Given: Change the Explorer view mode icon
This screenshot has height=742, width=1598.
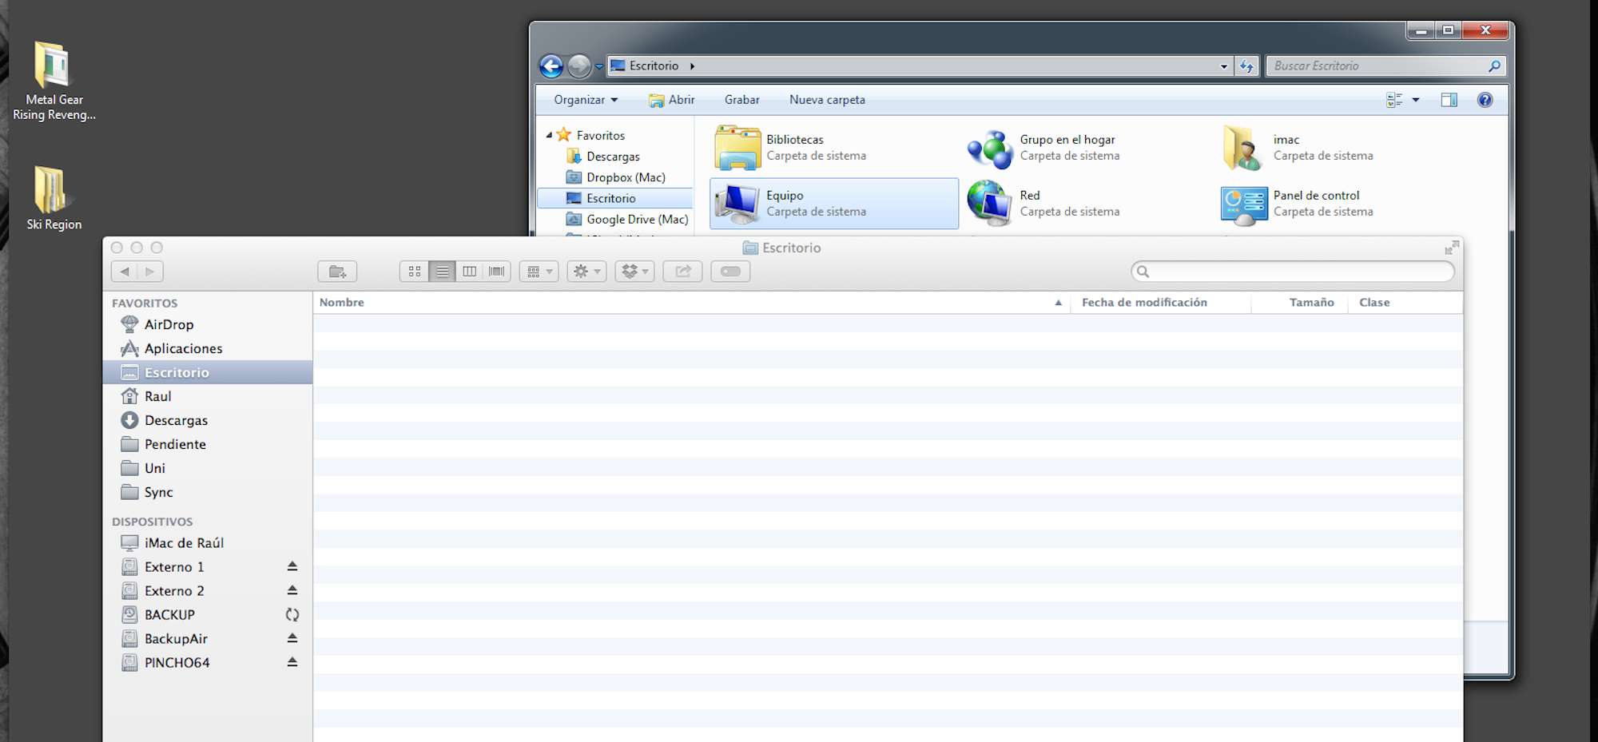Looking at the screenshot, I should [1394, 100].
